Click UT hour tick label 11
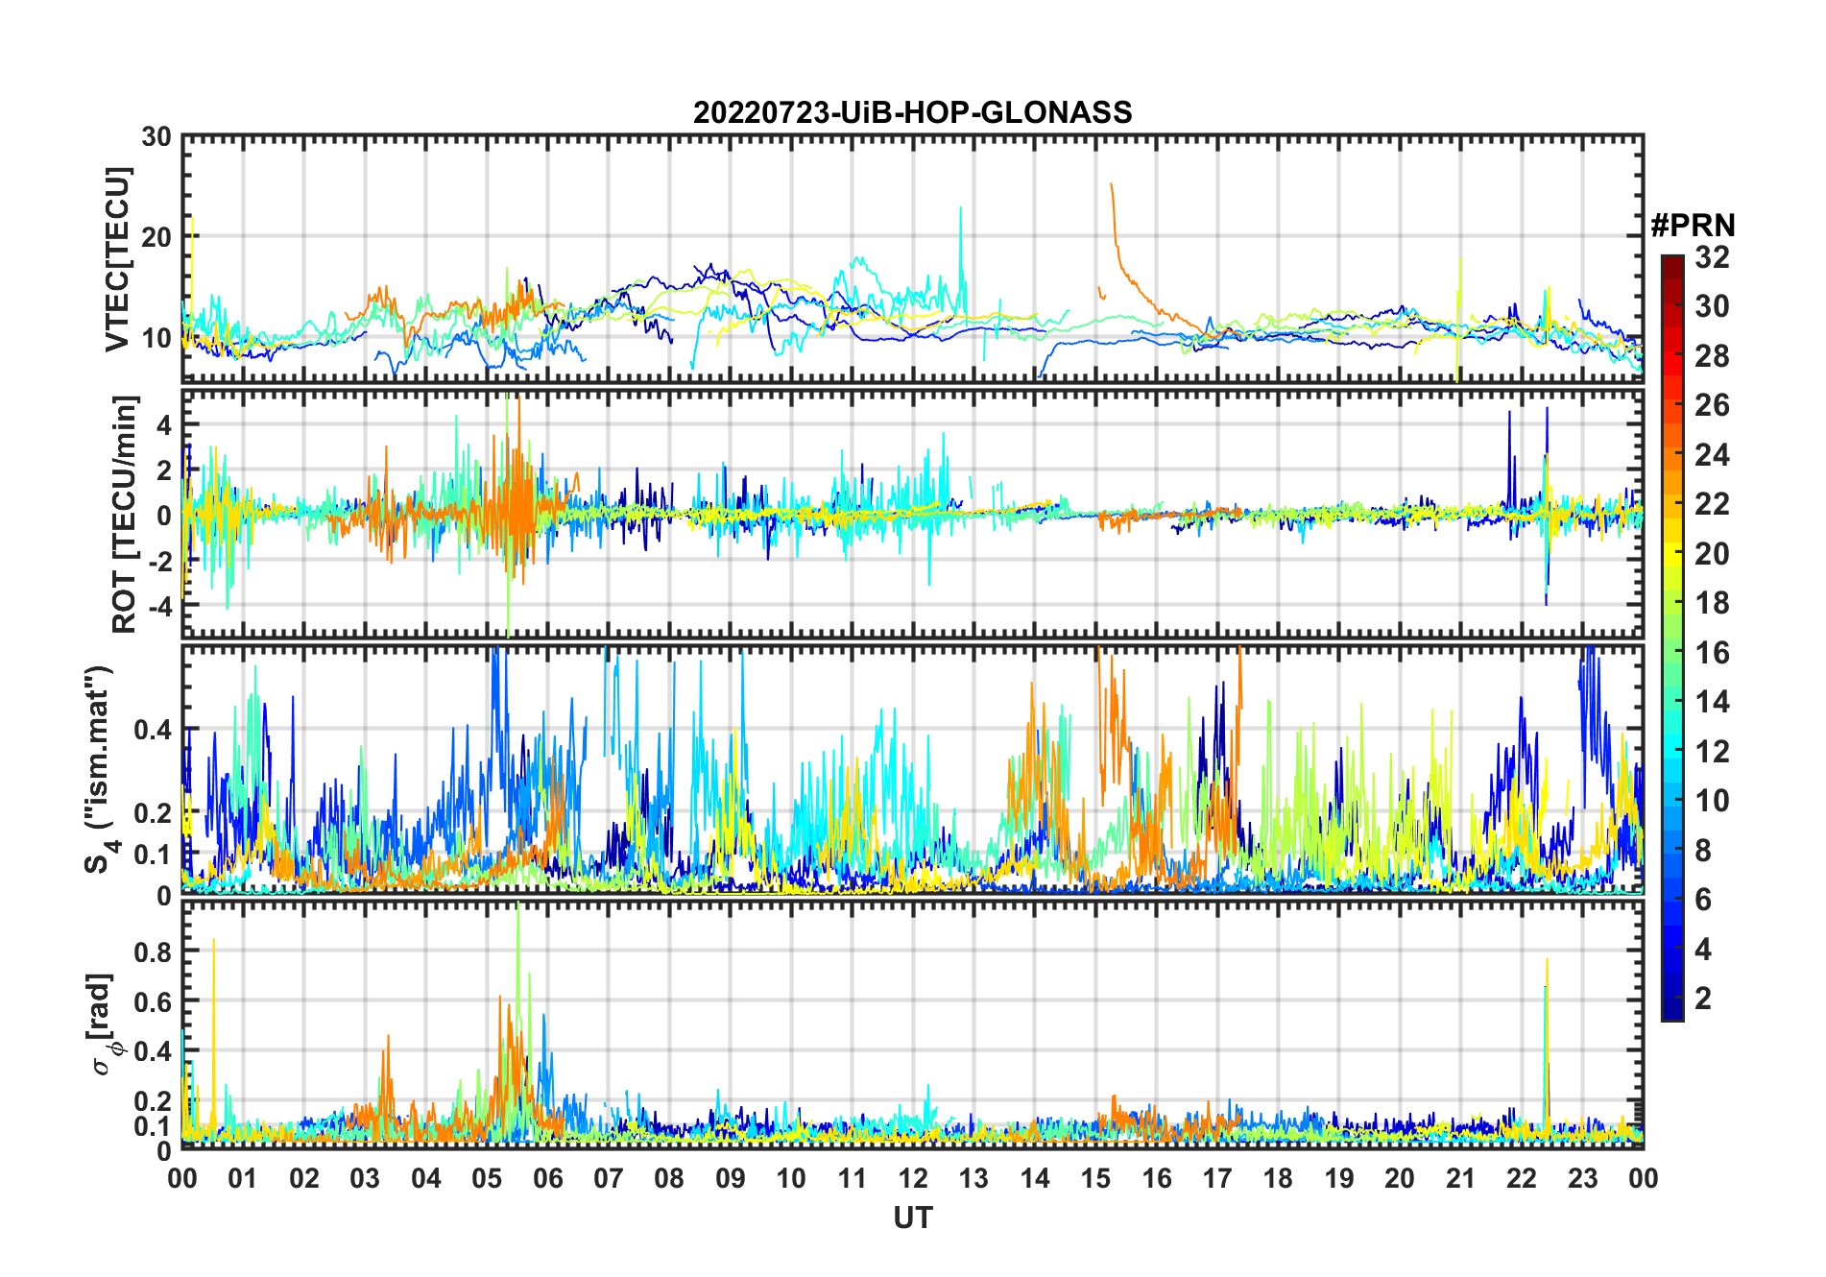Viewport: 1826px width, 1277px height. (852, 1178)
